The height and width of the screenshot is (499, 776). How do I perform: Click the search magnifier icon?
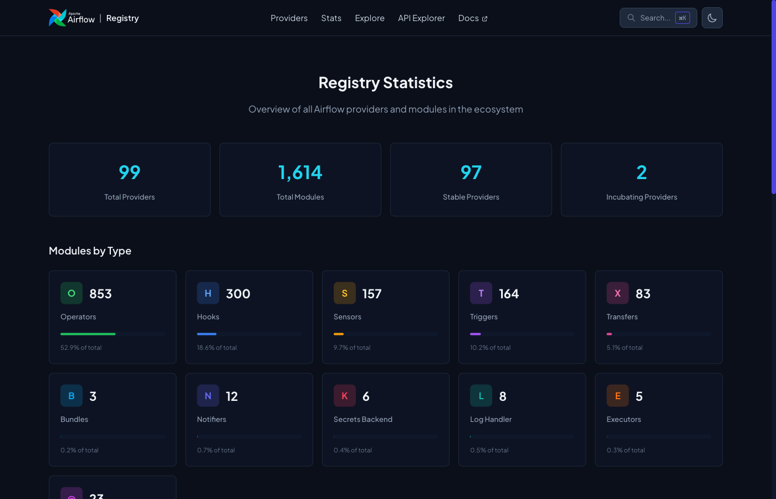coord(631,17)
